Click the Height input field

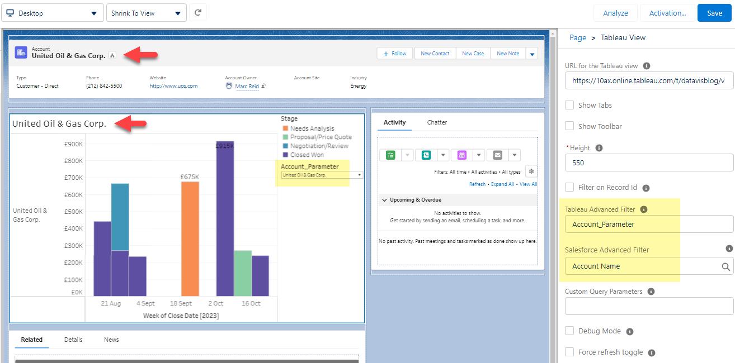coord(649,163)
